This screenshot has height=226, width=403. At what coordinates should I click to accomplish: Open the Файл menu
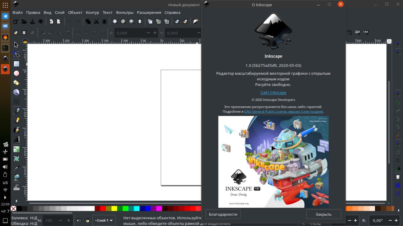[17, 12]
